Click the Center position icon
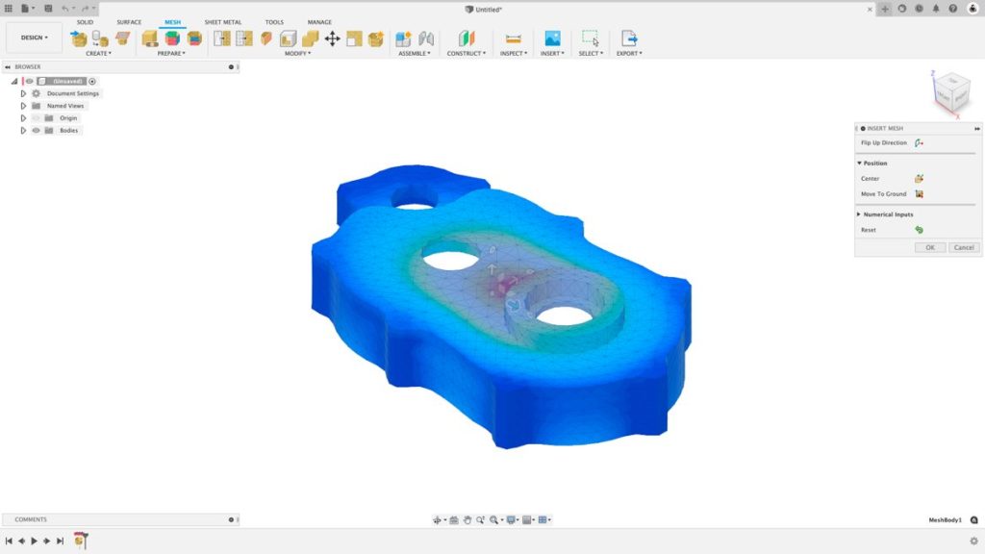Screen dimensions: 985x554 919,178
